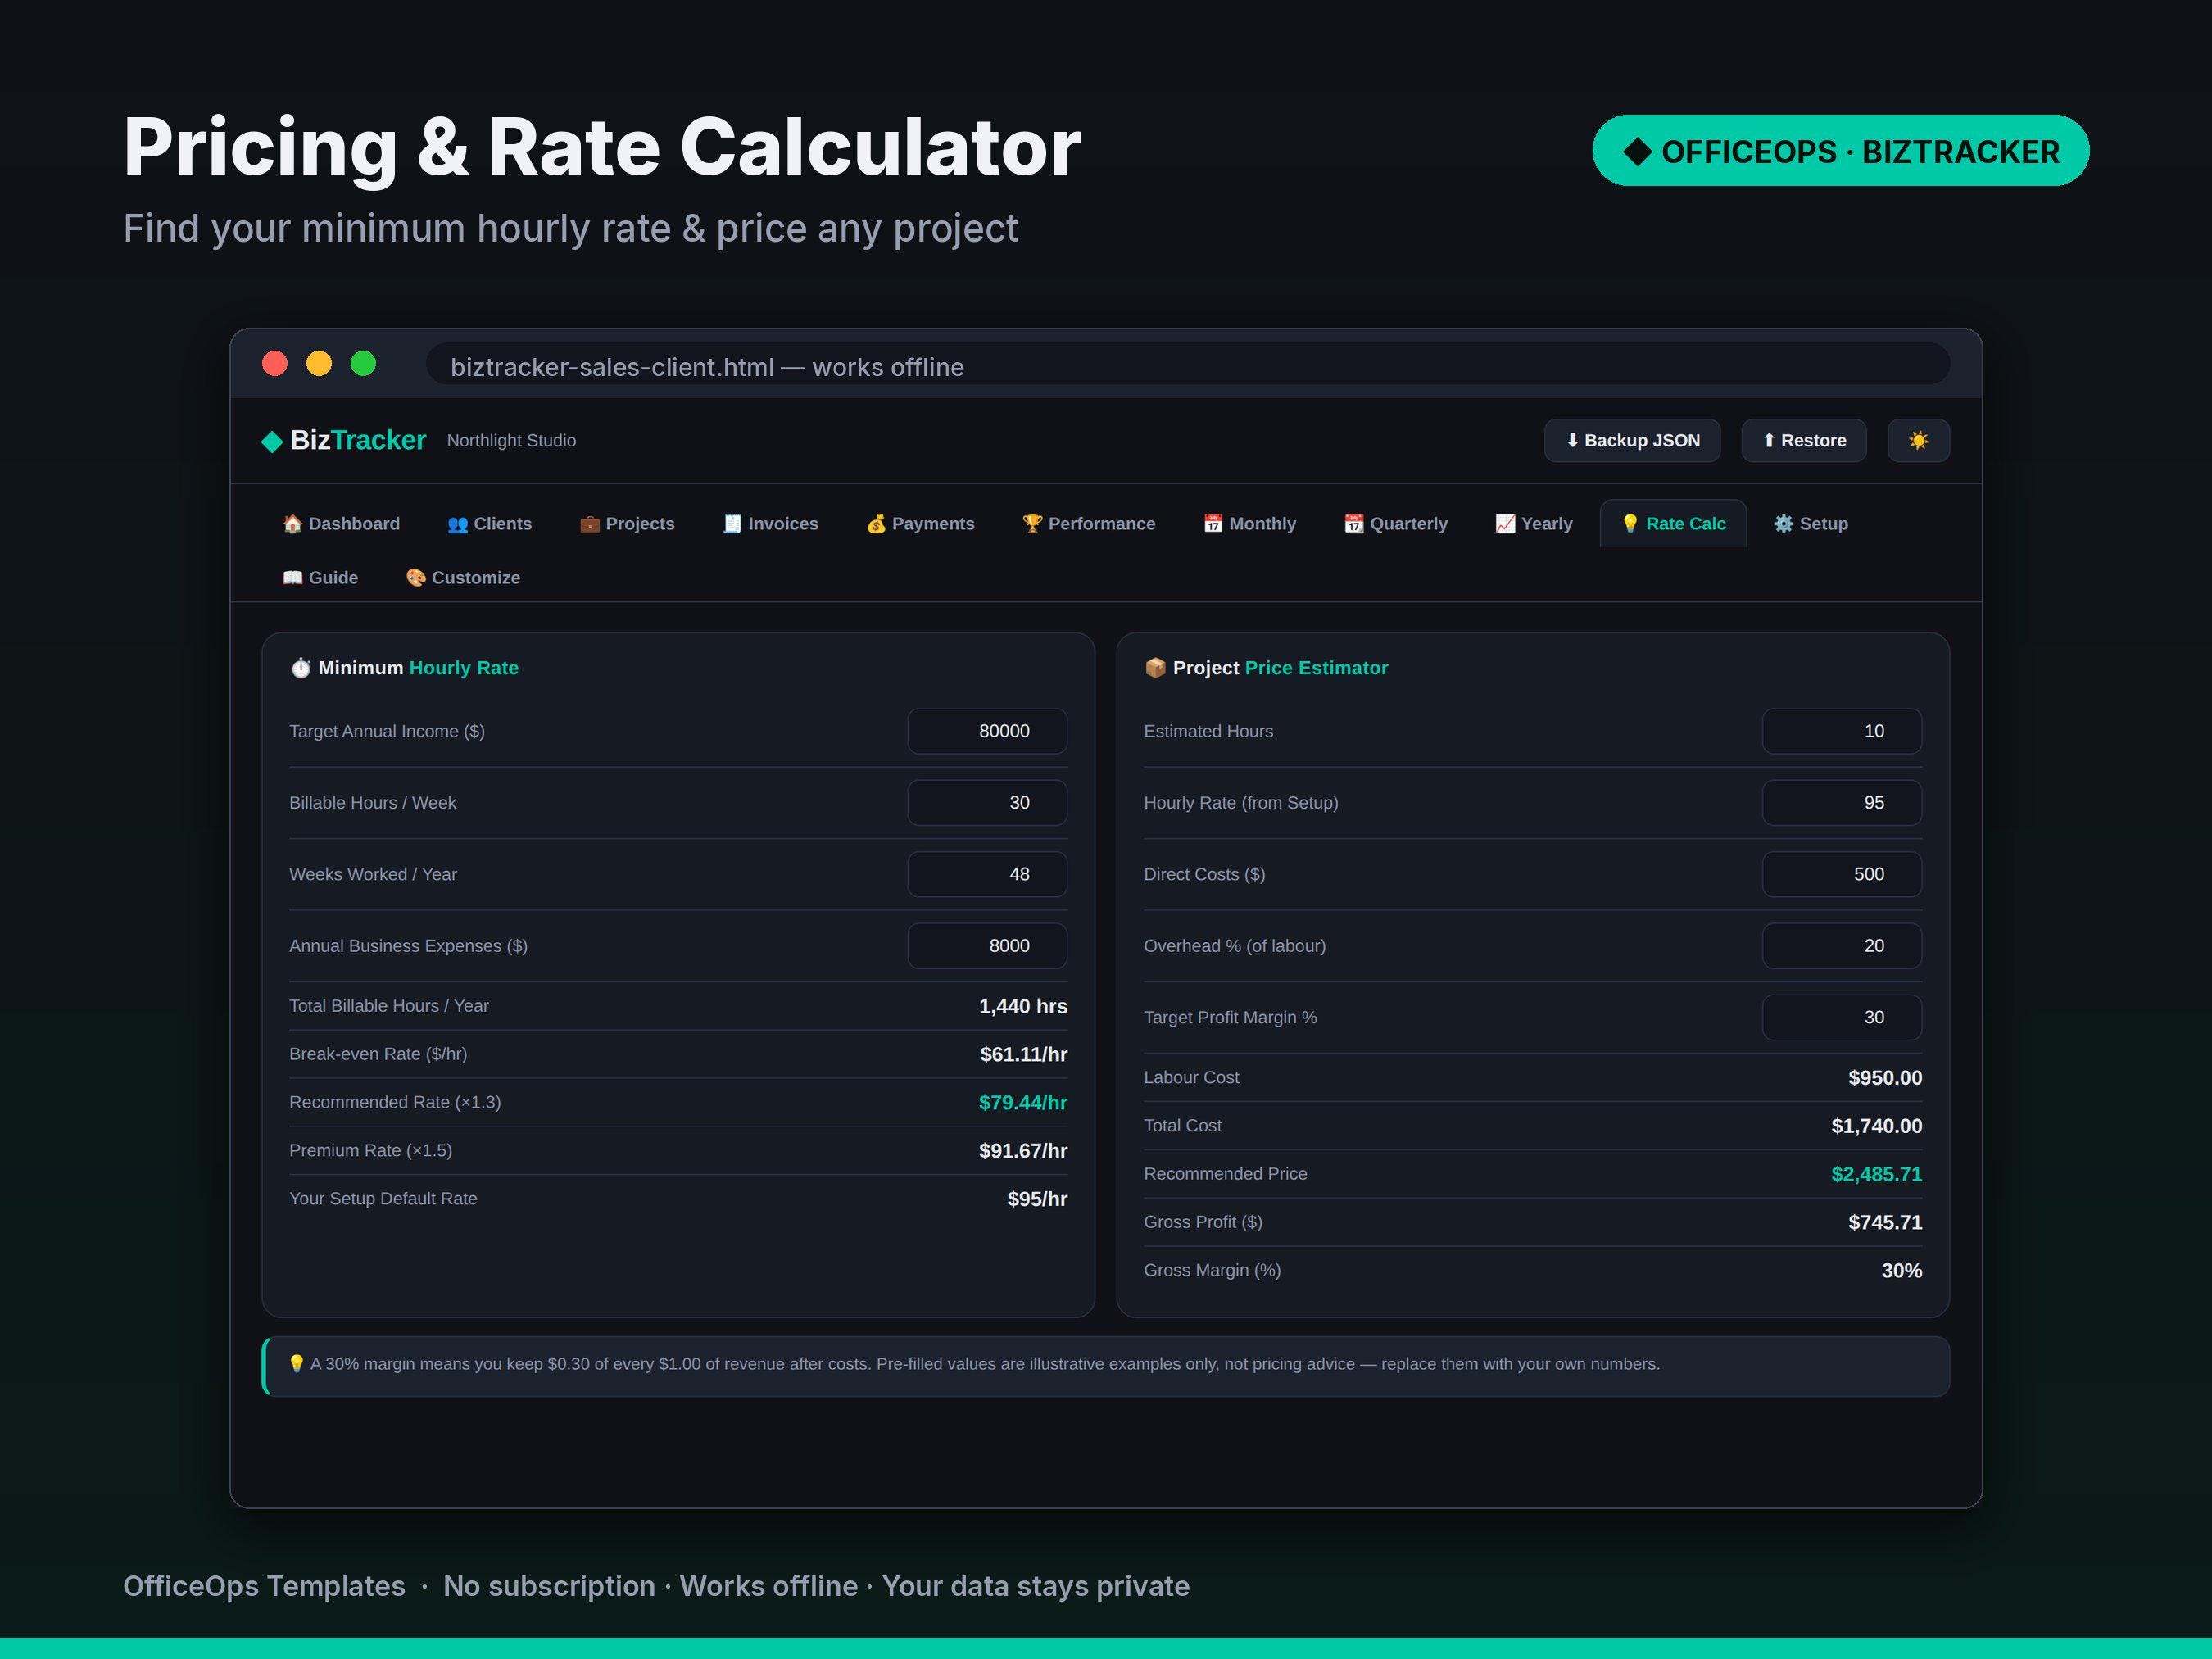Click the package icon beside Project Price Estimator
The image size is (2212, 1659).
[x=1155, y=668]
